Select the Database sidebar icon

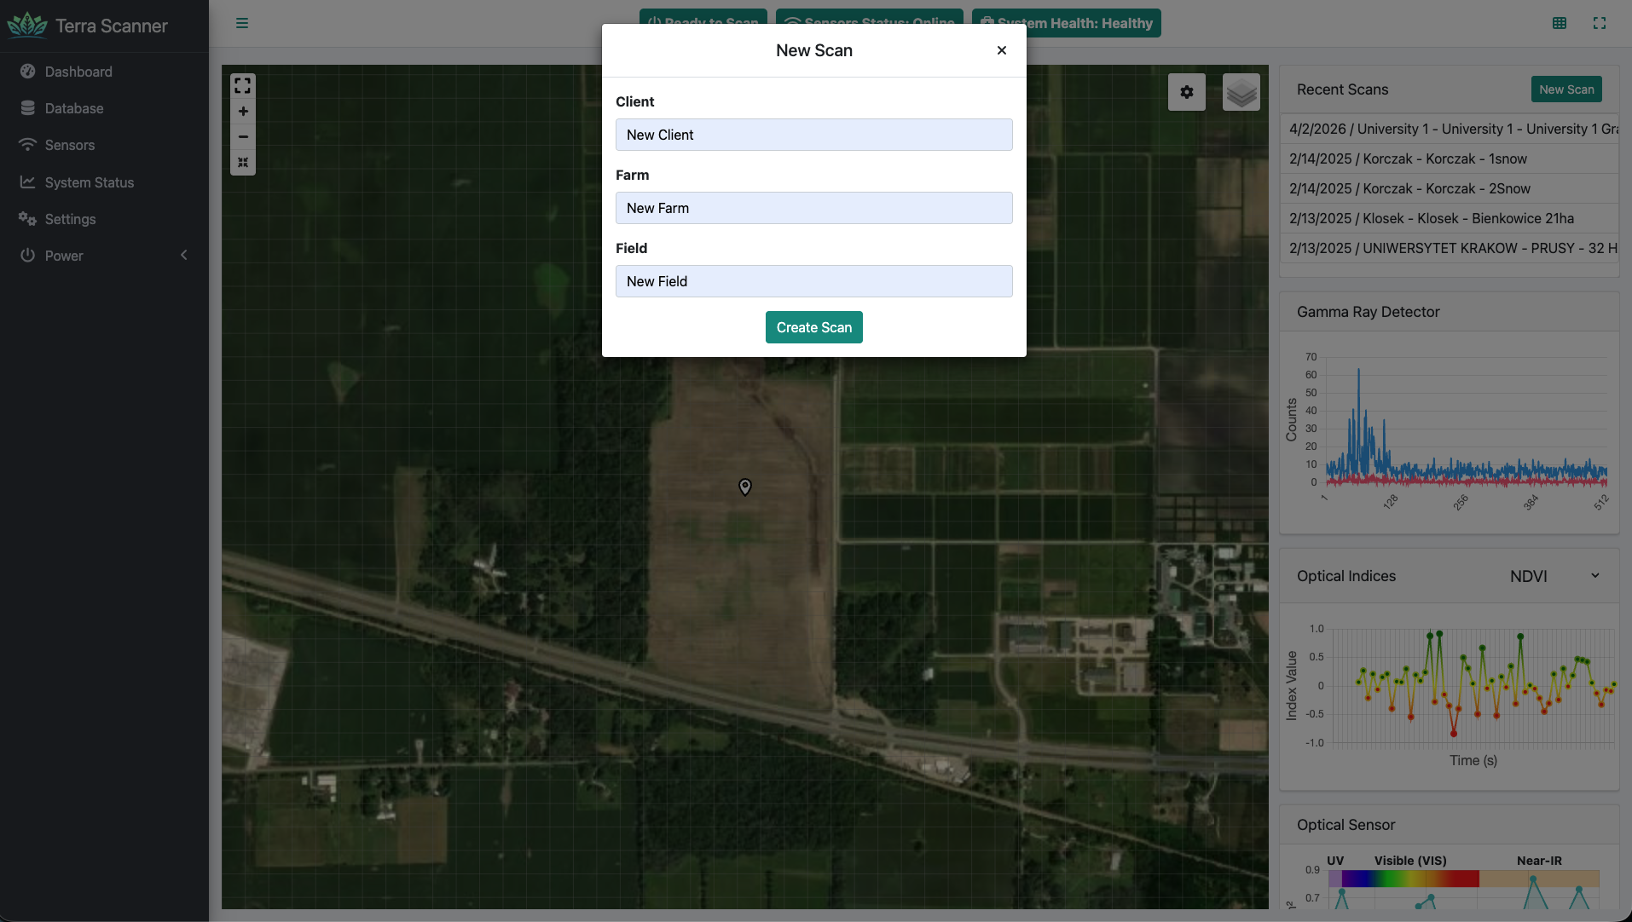(x=28, y=108)
